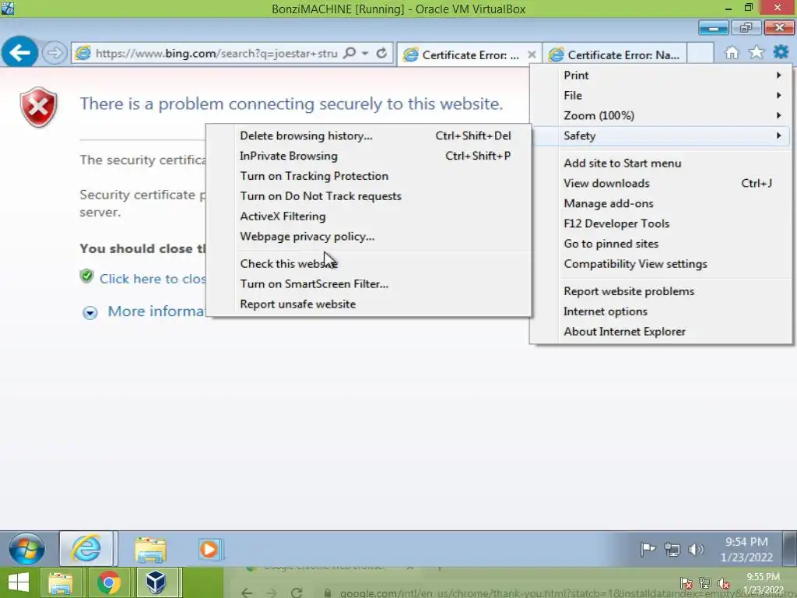Choose Add site to Start menu
The height and width of the screenshot is (598, 797).
point(661,164)
